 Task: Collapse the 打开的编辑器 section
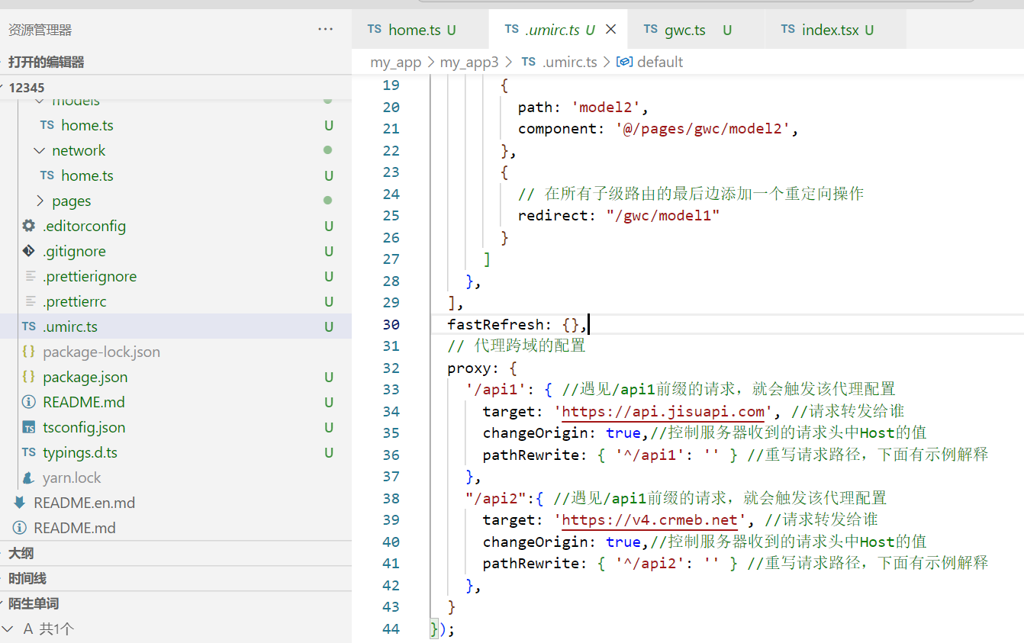175,62
